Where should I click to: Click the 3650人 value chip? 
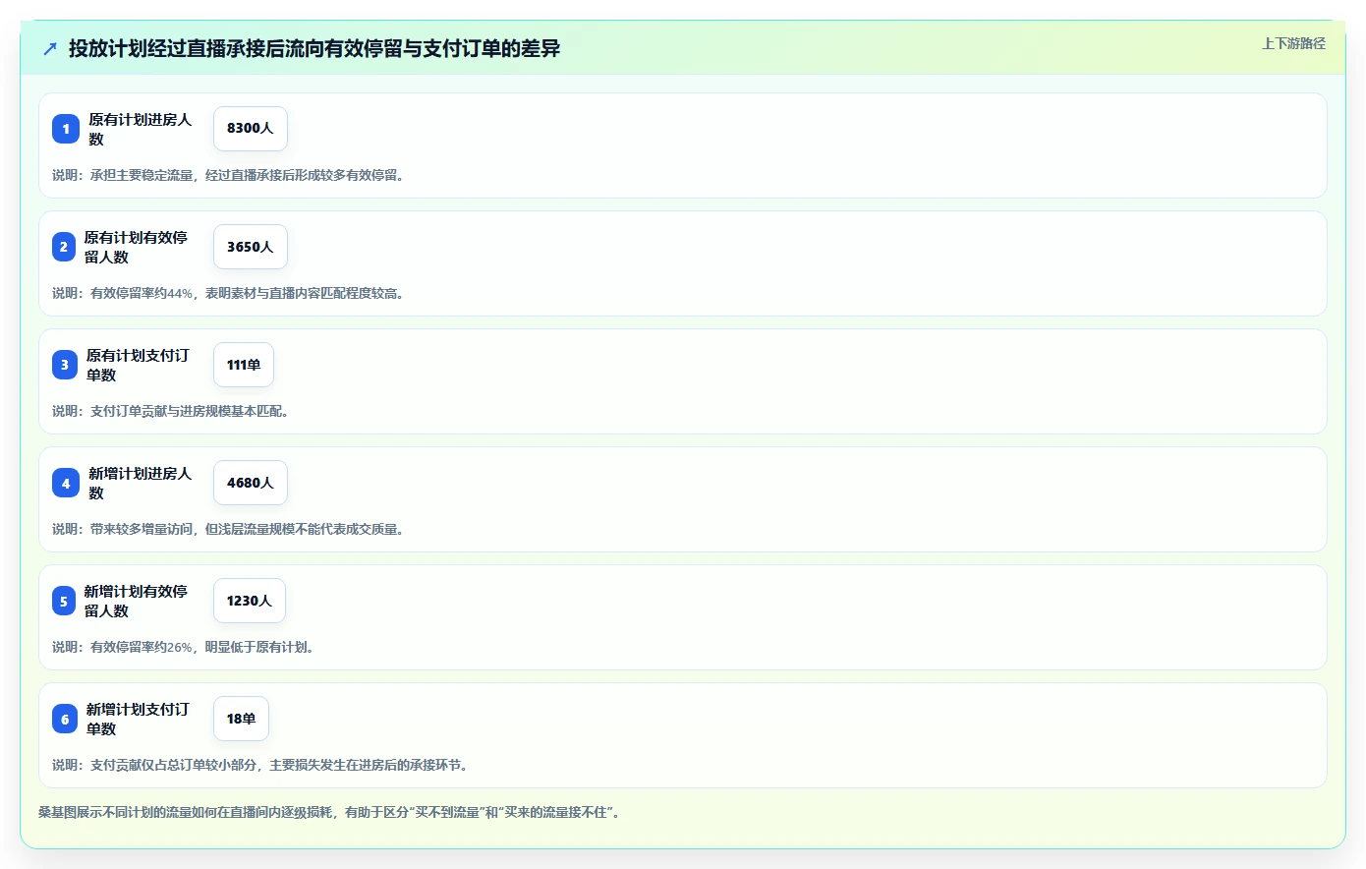click(251, 247)
